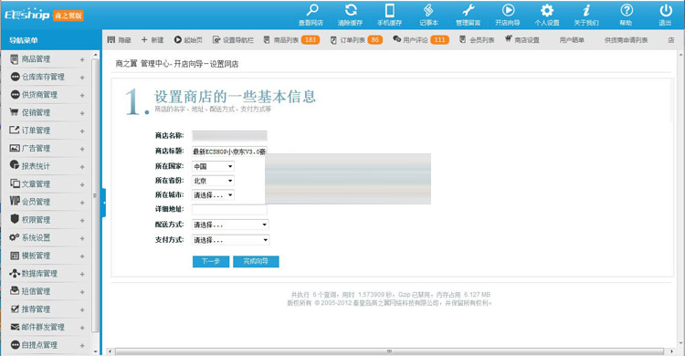Image resolution: width=685 pixels, height=356 pixels.
Task: Click the 隐藏 toolbar item
Action: coord(120,40)
